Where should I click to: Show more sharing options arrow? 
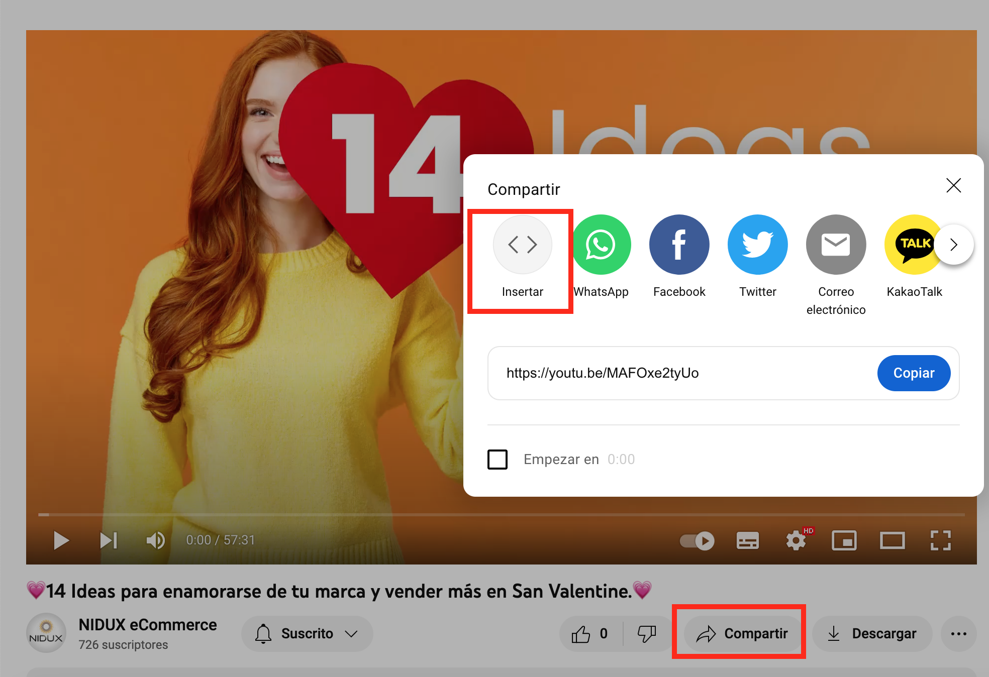coord(953,245)
